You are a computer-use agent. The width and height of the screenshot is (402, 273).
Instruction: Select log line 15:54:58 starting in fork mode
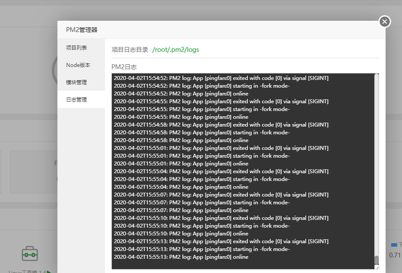[x=202, y=132]
